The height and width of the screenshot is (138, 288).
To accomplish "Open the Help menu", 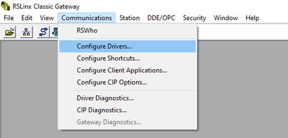I will click(x=252, y=18).
